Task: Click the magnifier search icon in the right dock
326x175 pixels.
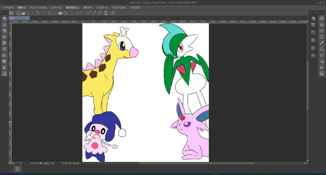Action: pyautogui.click(x=322, y=67)
